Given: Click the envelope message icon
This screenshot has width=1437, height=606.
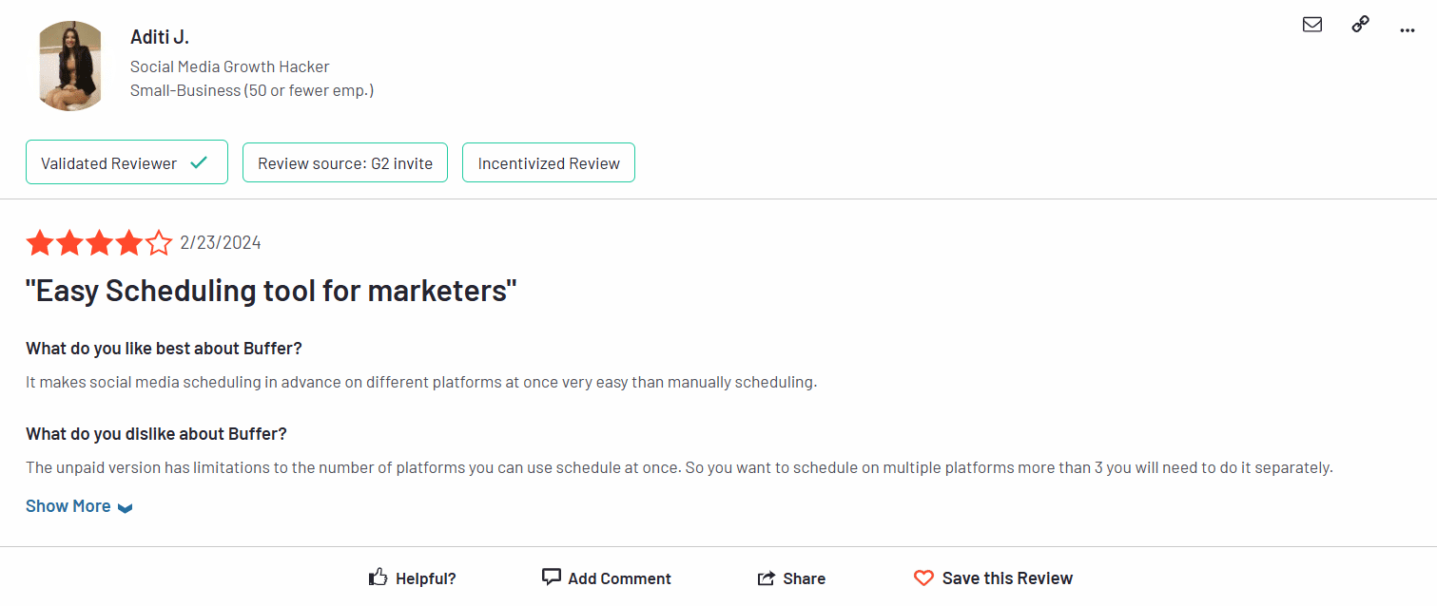Looking at the screenshot, I should click(x=1312, y=25).
